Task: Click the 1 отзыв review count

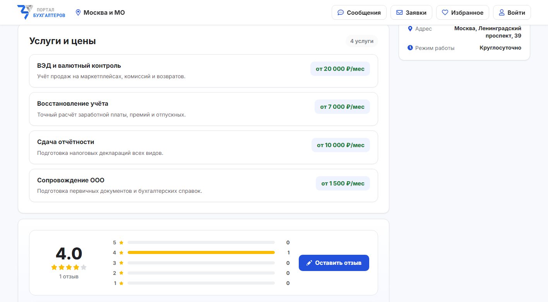Action: tap(69, 276)
